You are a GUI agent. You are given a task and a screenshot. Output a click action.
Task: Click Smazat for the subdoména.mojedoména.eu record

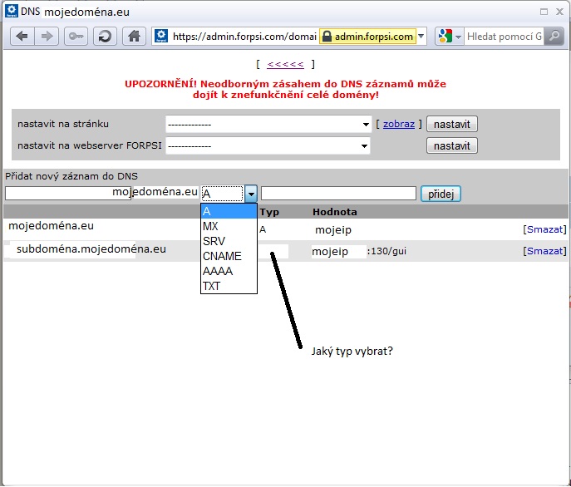(x=544, y=251)
